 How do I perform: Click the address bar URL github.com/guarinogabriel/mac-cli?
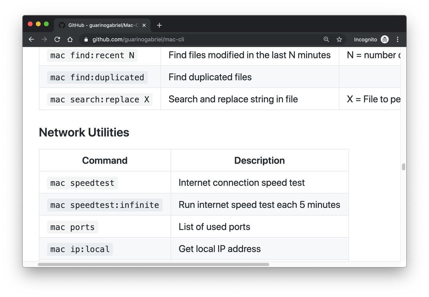point(138,40)
